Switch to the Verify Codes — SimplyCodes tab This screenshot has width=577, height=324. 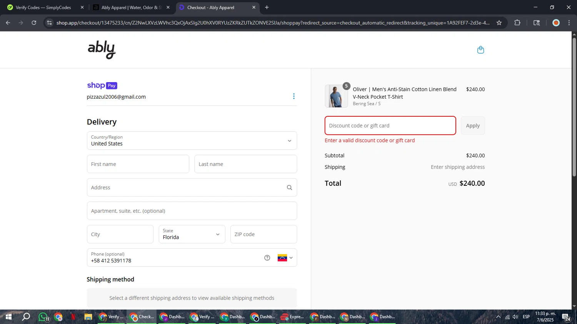coord(43,7)
